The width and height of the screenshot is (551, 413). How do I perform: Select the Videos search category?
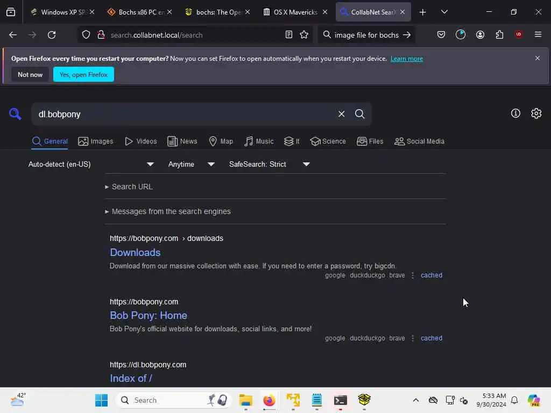pyautogui.click(x=140, y=141)
